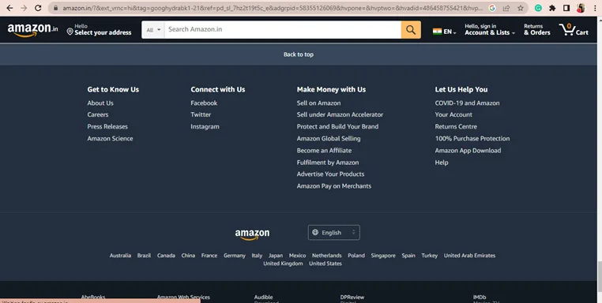Click Protect and Build Your Brand
Screen dimensions: 602x303
point(337,126)
